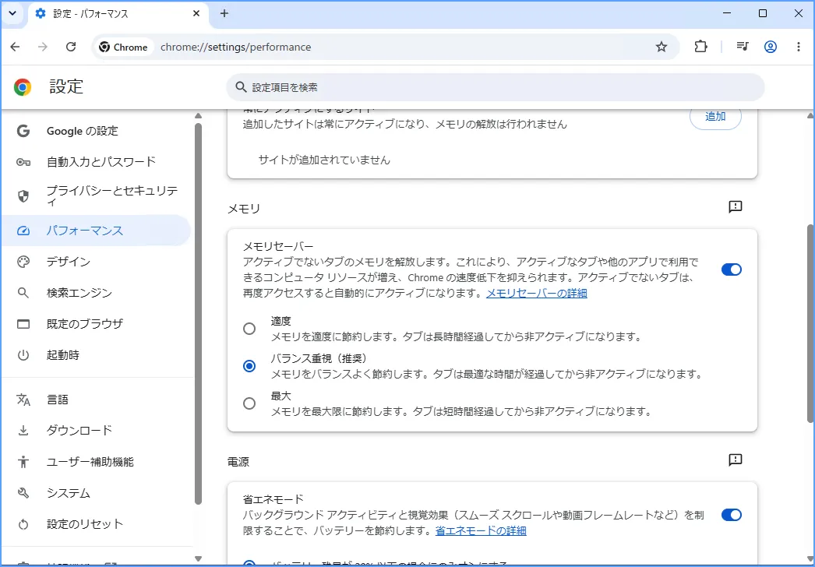Click the メモリ section heading

244,209
